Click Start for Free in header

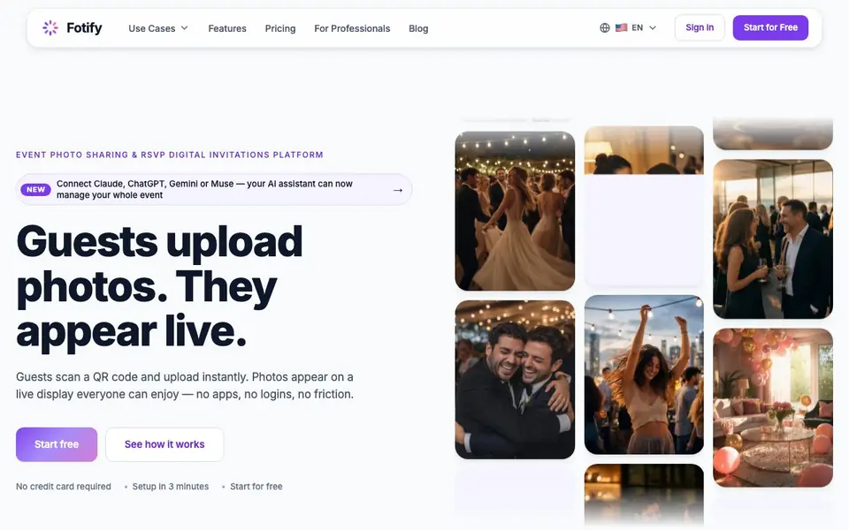click(x=770, y=27)
